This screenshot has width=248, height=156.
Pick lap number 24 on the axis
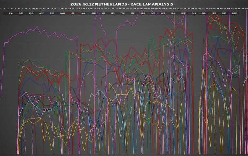(x=84, y=8)
